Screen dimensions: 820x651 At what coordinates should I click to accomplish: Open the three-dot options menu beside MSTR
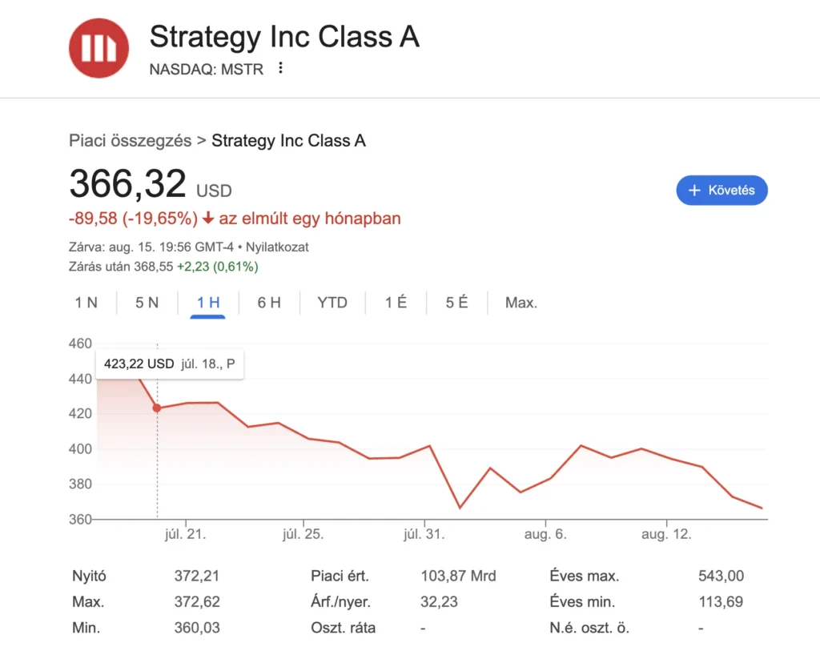coord(280,69)
